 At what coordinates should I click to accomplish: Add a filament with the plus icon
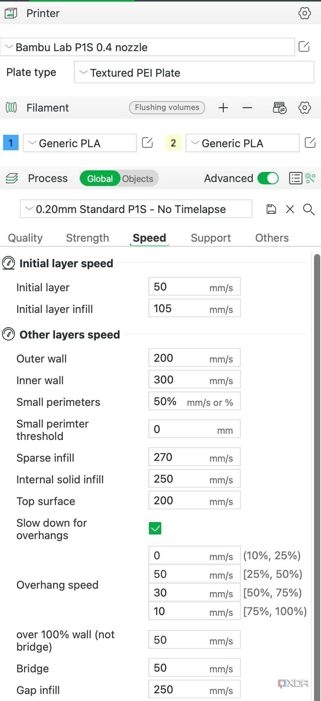pyautogui.click(x=223, y=108)
